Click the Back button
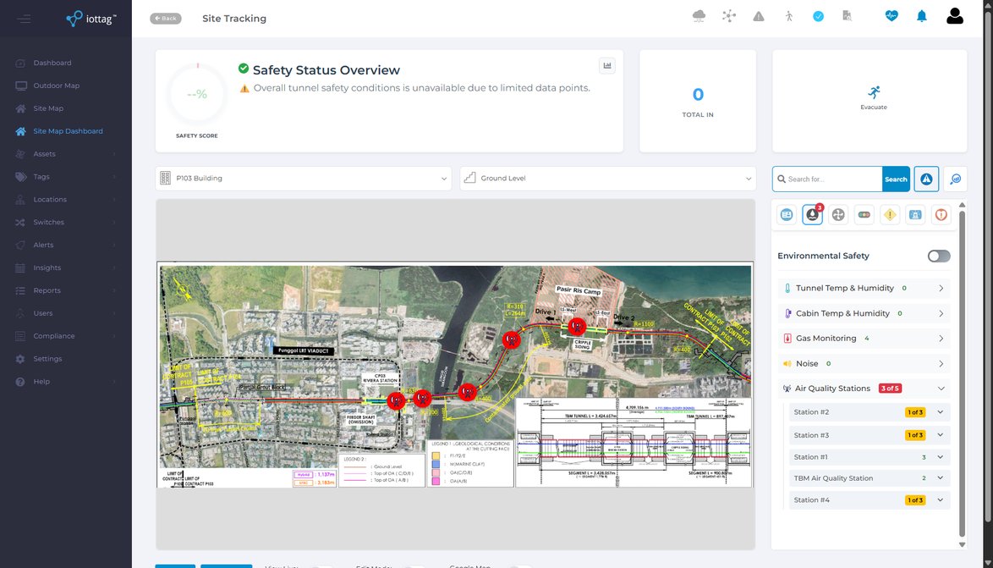This screenshot has width=993, height=568. (x=166, y=19)
